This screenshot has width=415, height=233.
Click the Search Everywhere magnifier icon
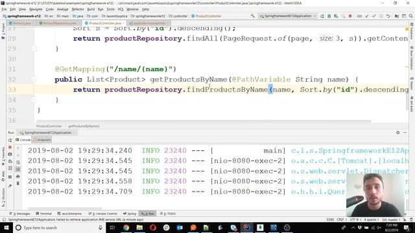click(410, 16)
